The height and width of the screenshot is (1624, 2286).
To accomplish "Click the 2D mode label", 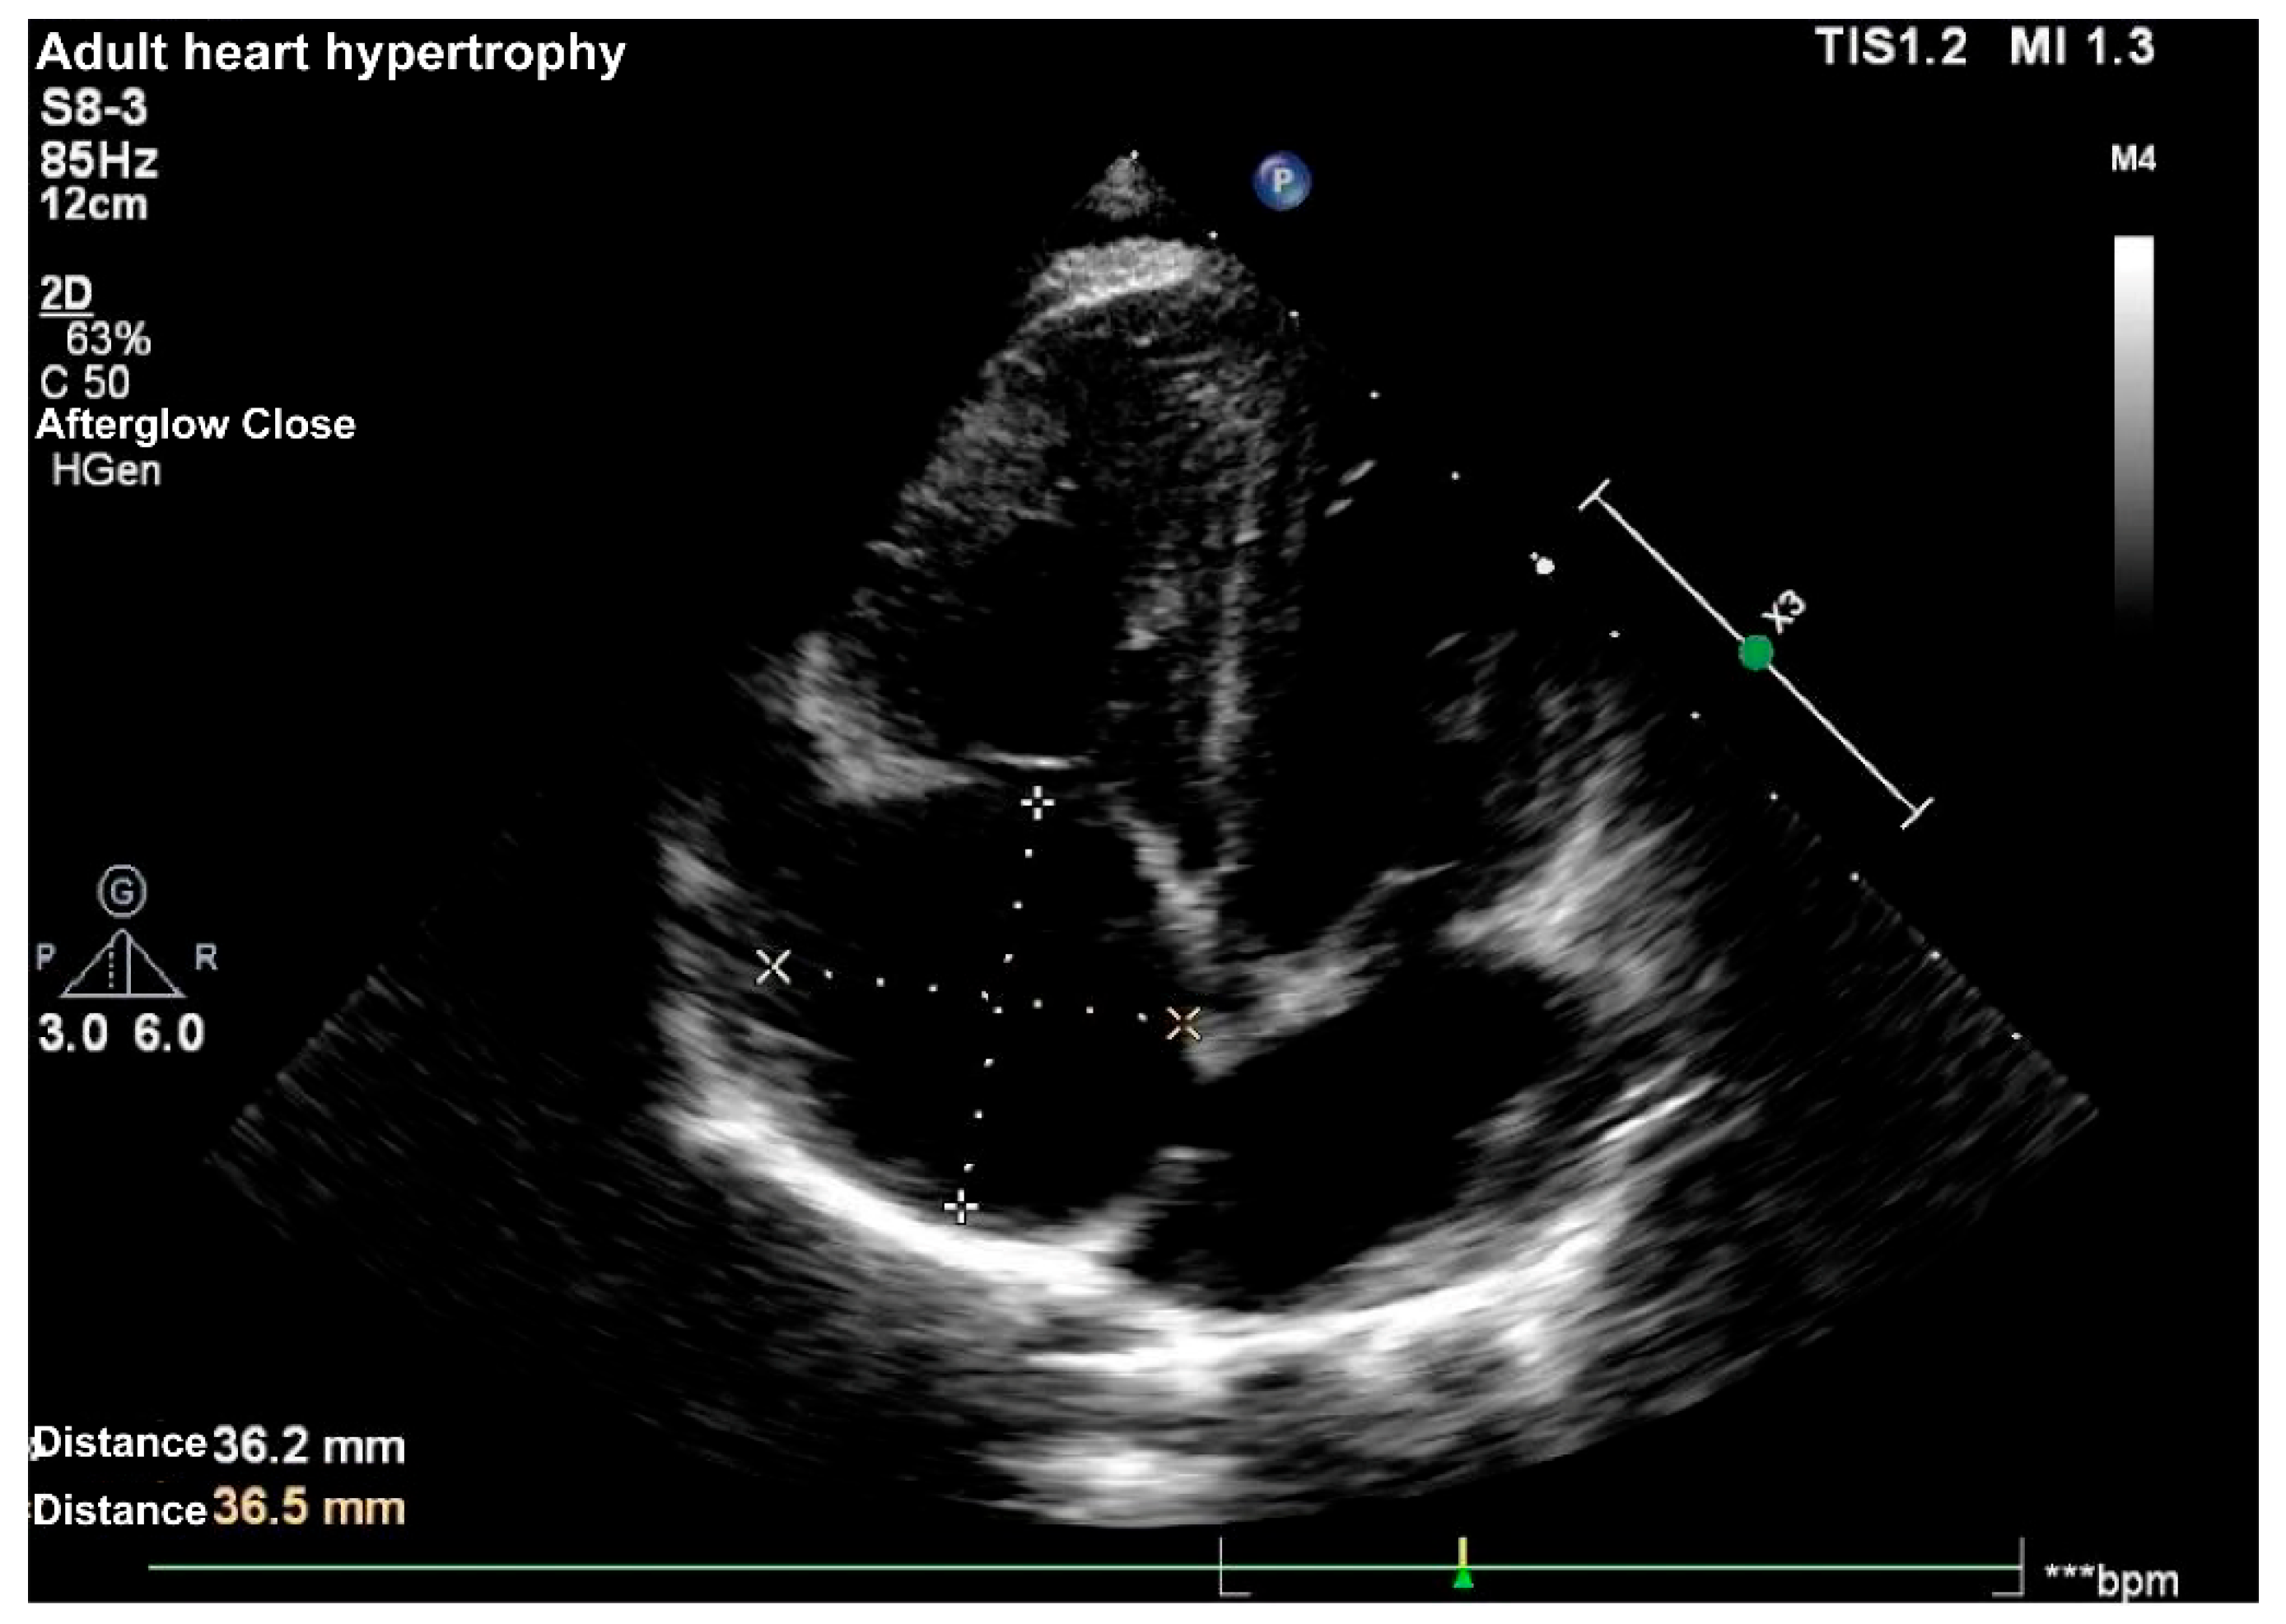I will click(x=66, y=293).
